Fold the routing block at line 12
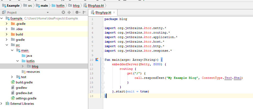This screenshot has height=109, width=253. [x=103, y=69]
